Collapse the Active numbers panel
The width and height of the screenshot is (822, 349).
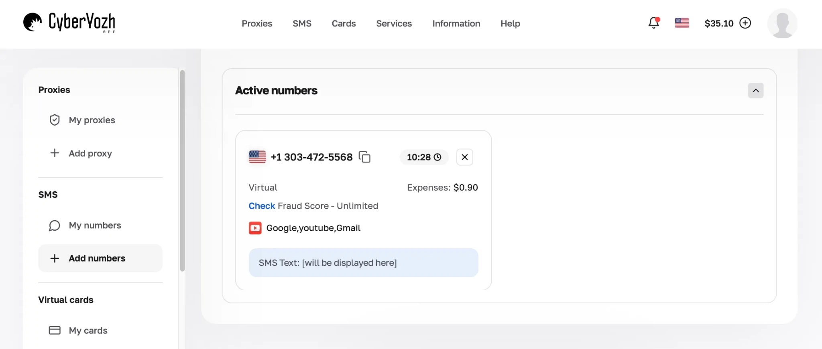click(x=756, y=91)
